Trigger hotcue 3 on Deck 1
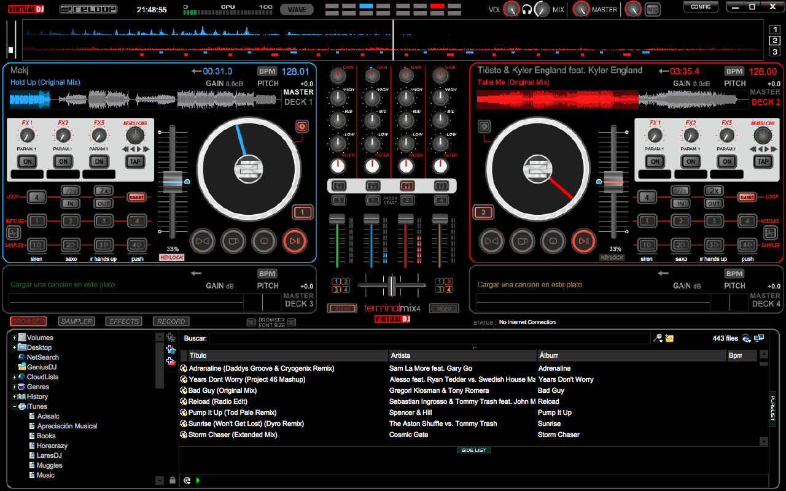 pos(104,221)
